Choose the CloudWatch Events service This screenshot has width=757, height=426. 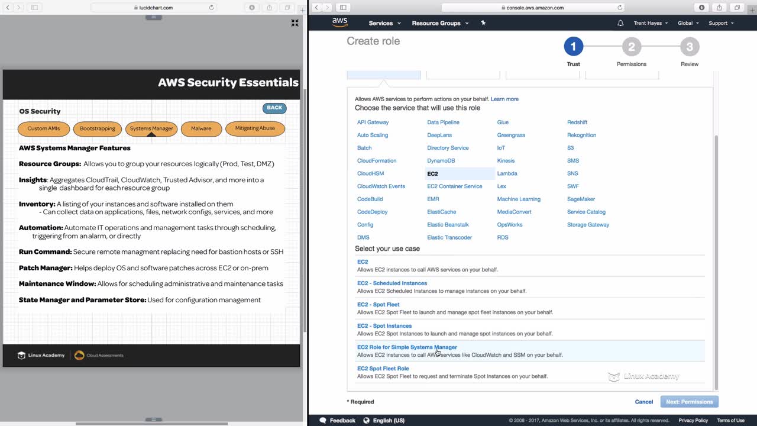point(381,186)
